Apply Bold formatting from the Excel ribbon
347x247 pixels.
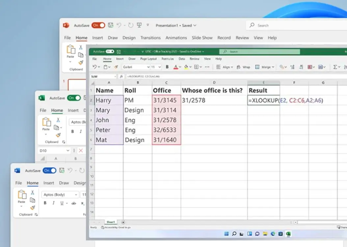(x=167, y=67)
